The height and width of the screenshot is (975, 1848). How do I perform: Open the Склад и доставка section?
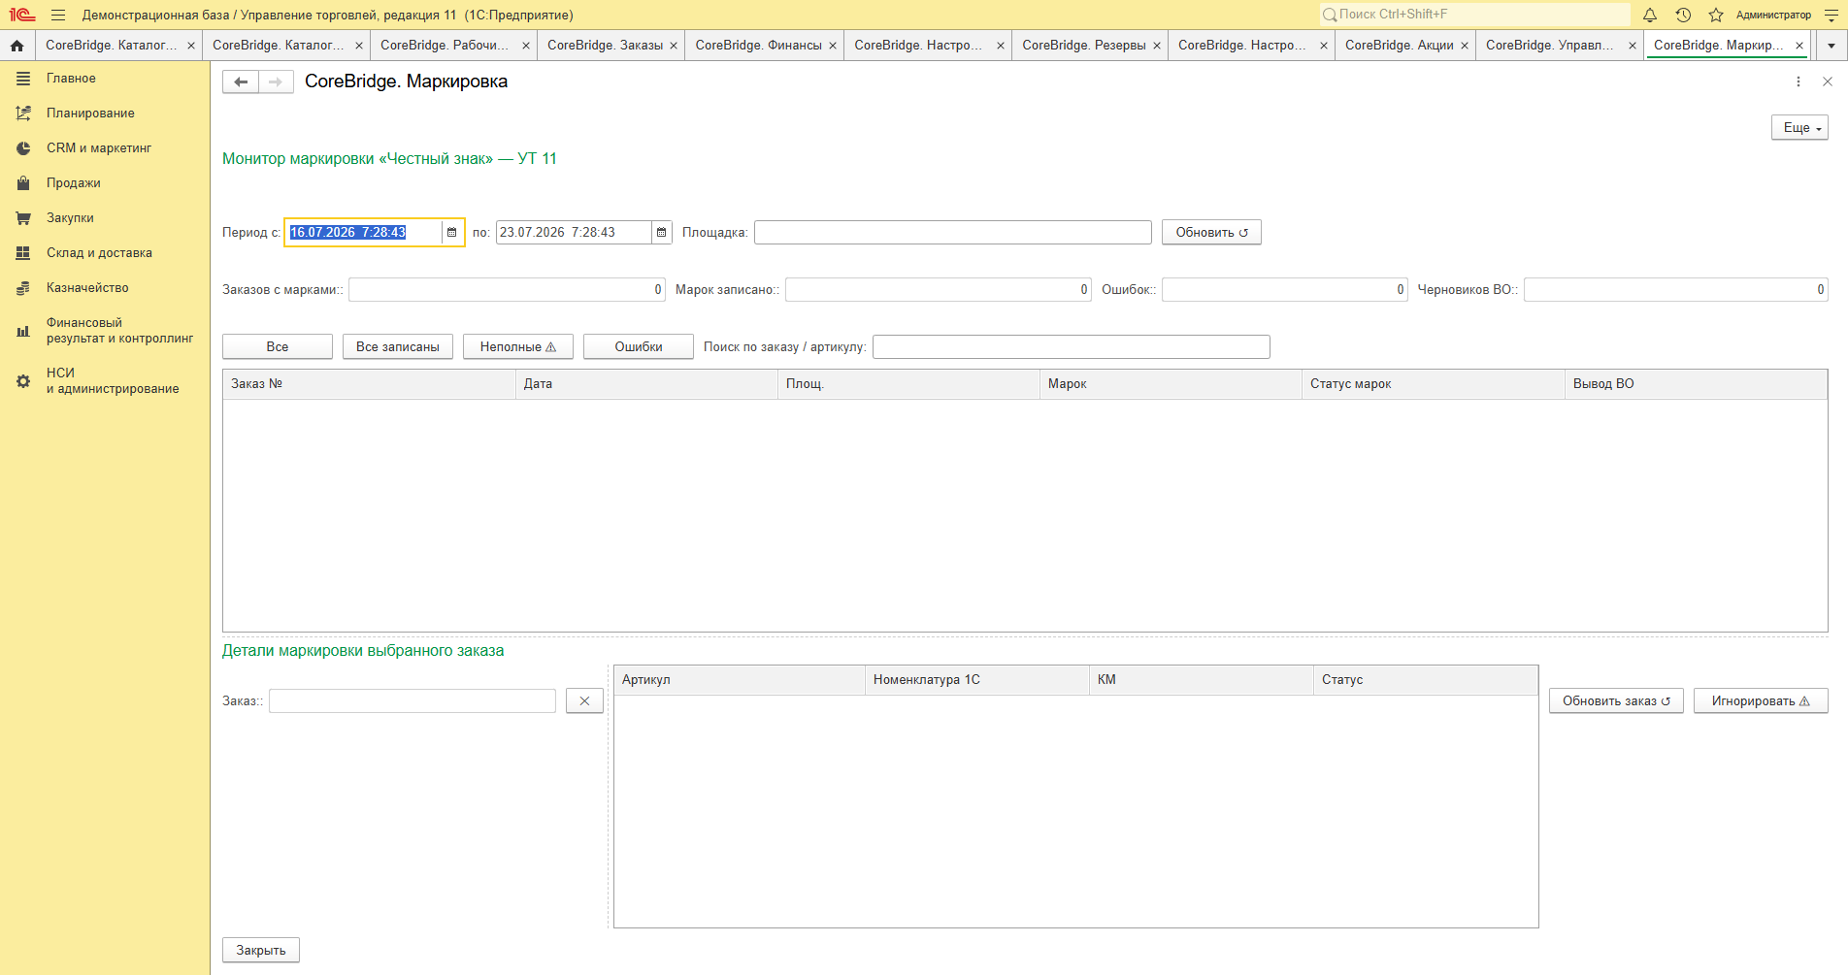point(99,253)
